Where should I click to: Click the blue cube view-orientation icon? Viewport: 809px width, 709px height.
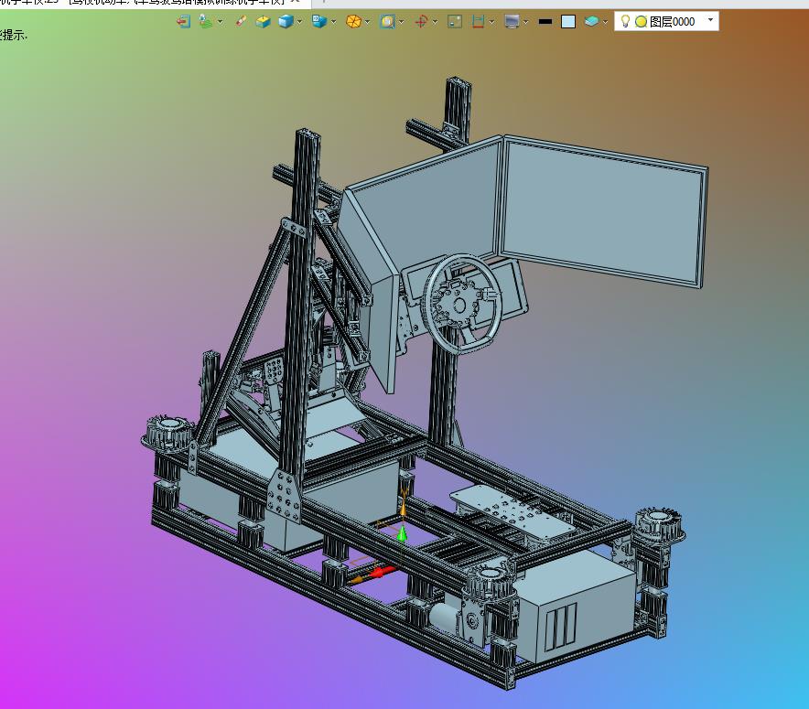coord(319,22)
